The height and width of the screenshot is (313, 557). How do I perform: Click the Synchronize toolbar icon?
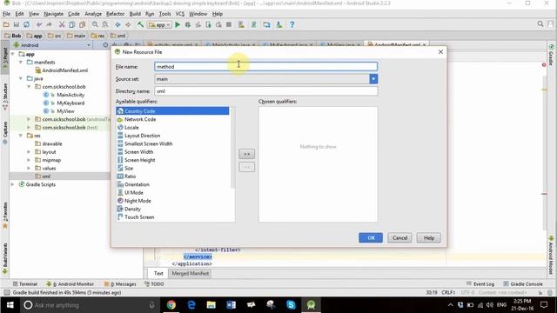tap(27, 24)
